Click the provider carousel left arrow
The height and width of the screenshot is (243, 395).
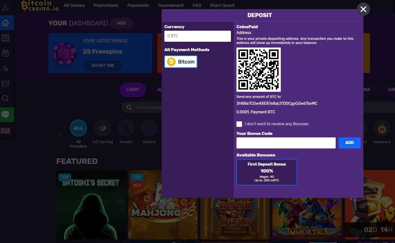point(60,134)
